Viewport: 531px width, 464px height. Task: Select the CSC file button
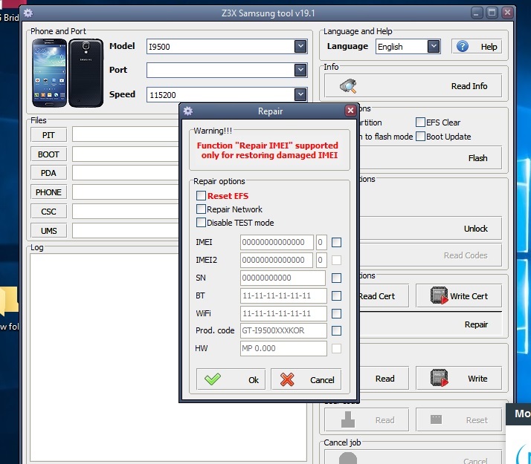click(48, 212)
